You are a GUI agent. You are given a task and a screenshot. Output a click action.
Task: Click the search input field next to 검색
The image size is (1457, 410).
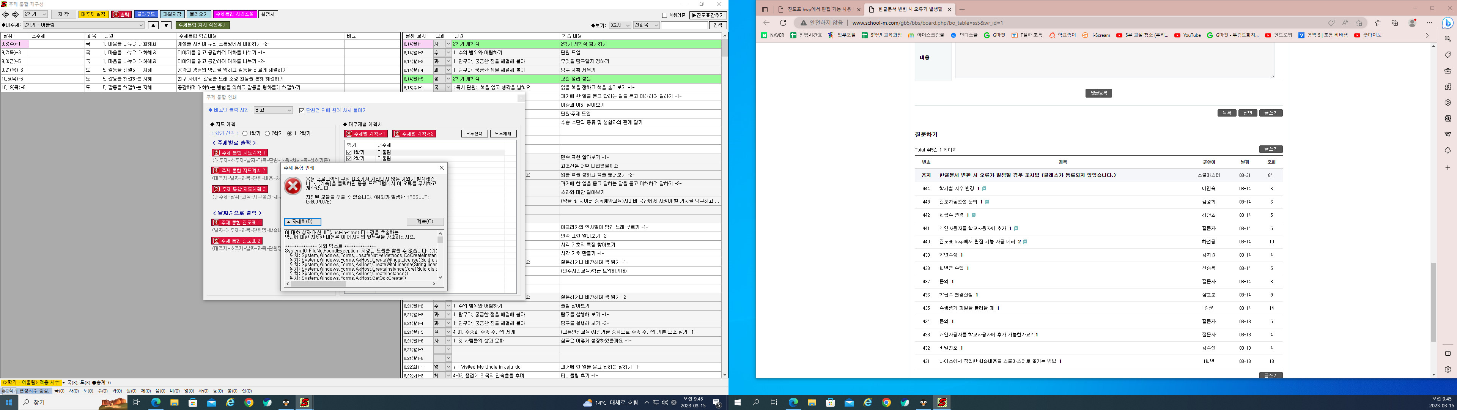pyautogui.click(x=684, y=25)
